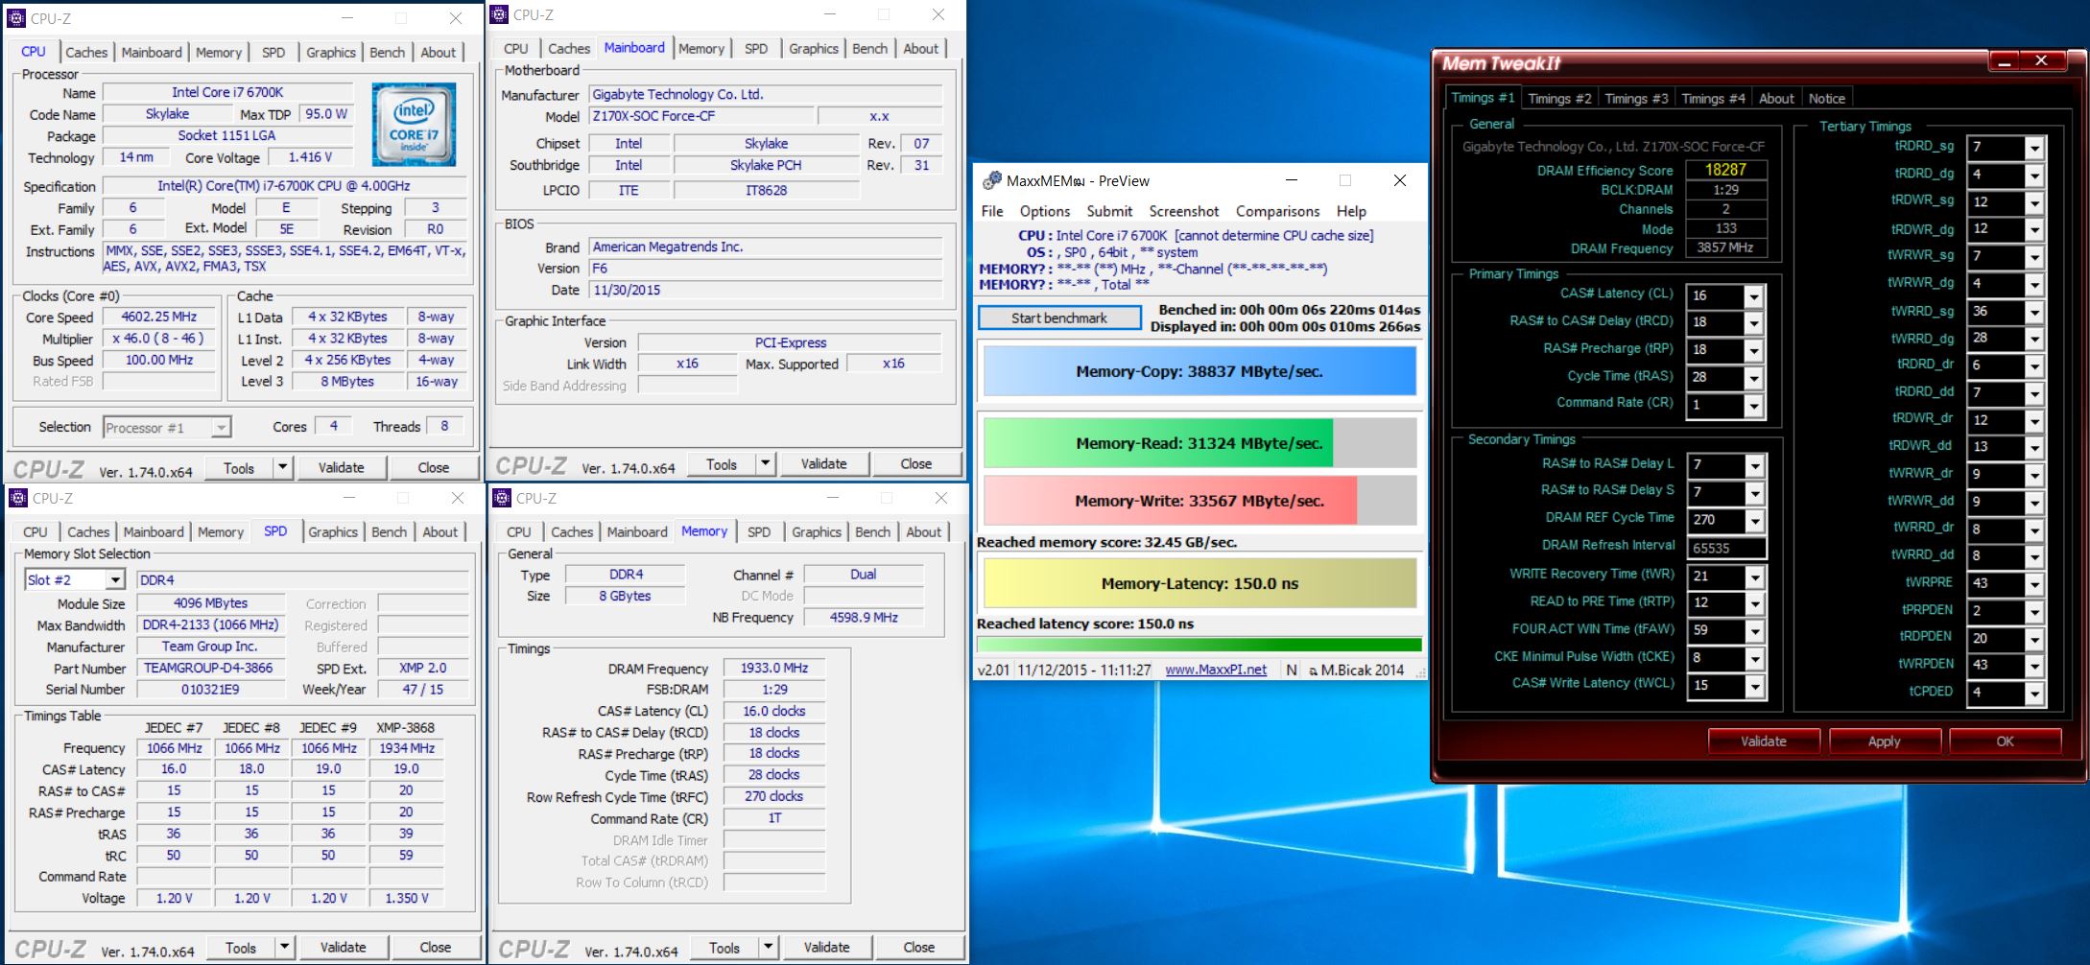Click the Start benchmark button
The width and height of the screenshot is (2090, 965).
tap(1059, 318)
